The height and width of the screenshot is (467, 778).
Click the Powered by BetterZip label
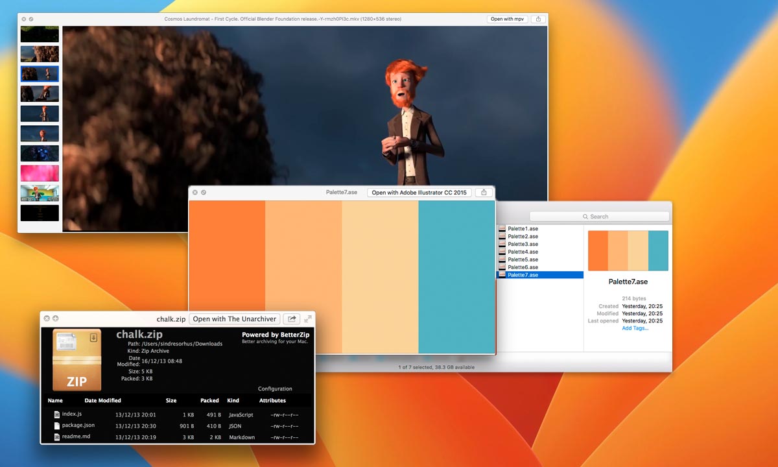[x=275, y=335]
